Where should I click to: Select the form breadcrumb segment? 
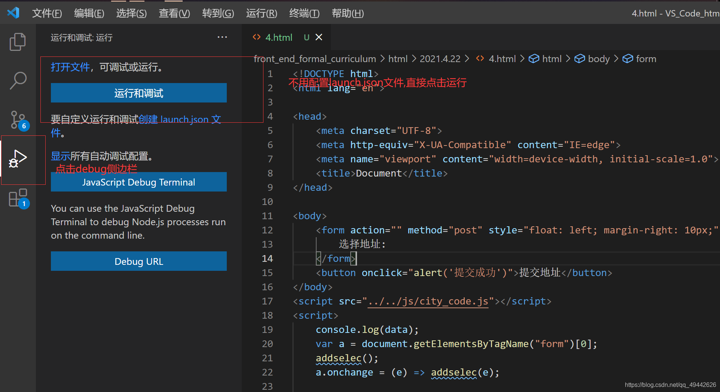click(x=646, y=59)
